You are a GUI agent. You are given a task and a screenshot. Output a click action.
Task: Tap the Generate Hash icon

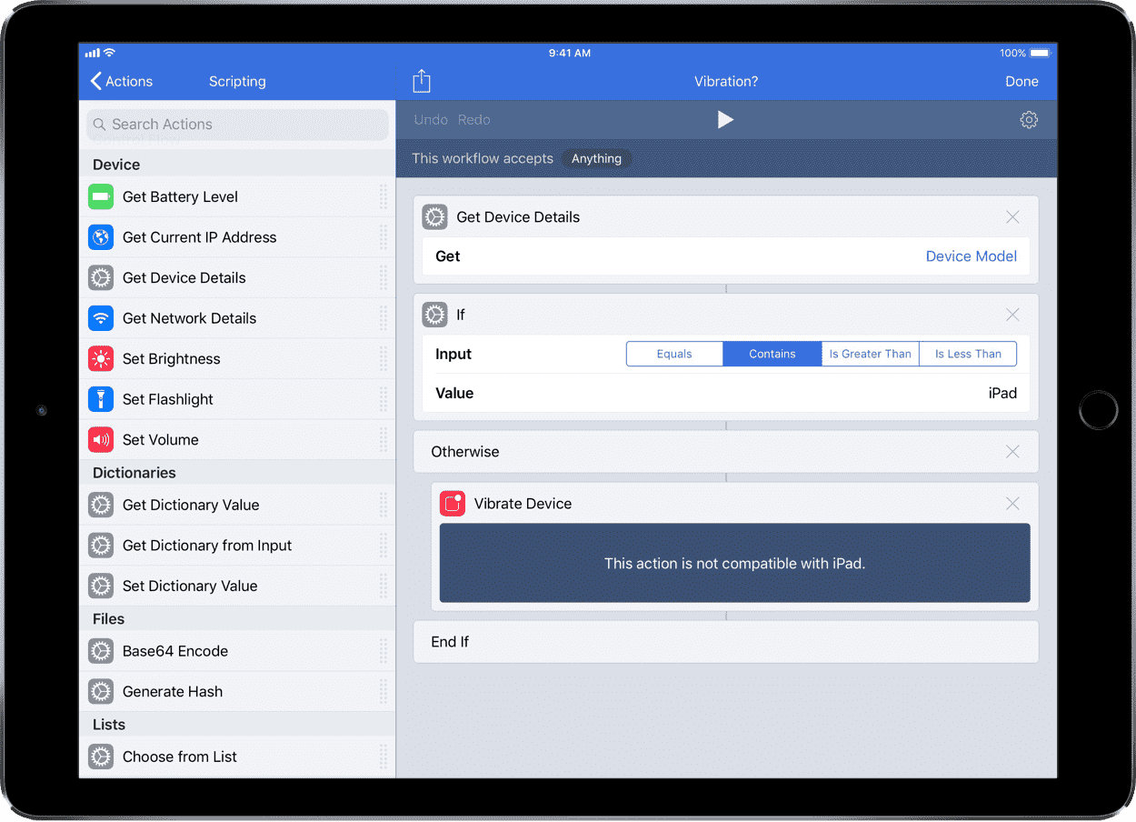point(101,691)
